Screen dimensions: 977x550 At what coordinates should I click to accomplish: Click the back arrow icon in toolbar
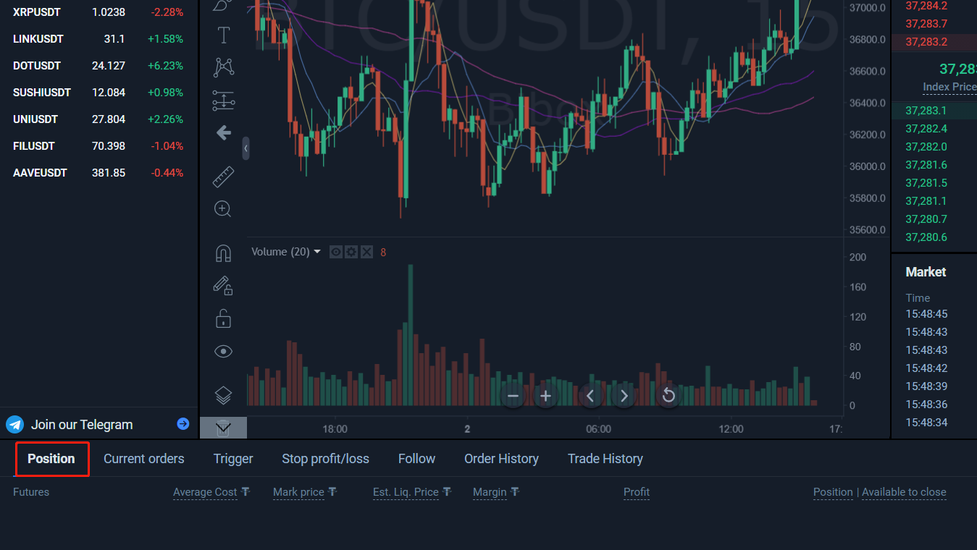(223, 132)
